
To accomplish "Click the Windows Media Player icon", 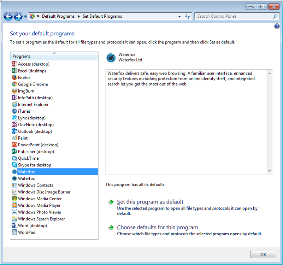I will (x=14, y=205).
